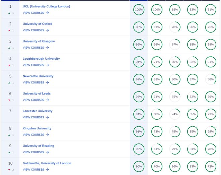Click rank number 10 for Goldsmiths
The image size is (221, 175).
tap(10, 163)
